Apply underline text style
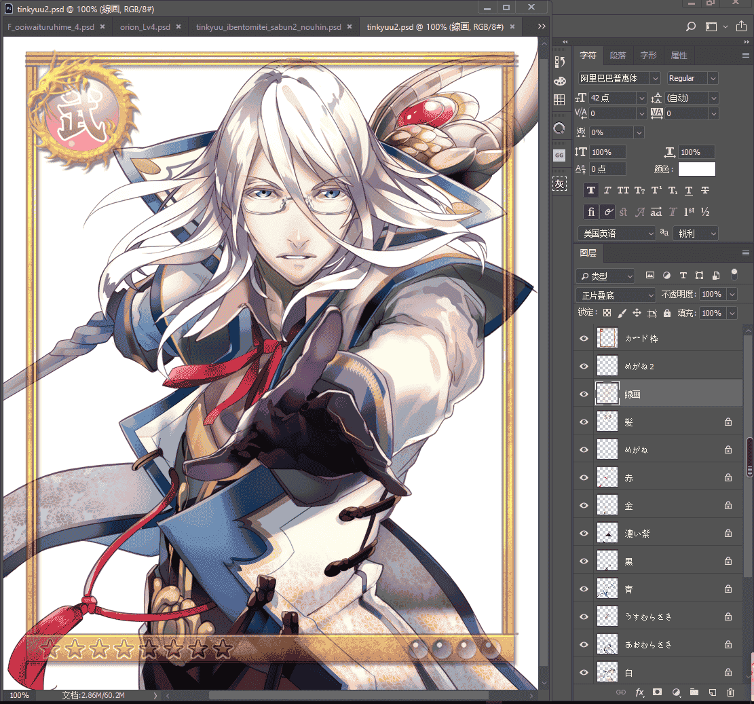 coord(689,190)
